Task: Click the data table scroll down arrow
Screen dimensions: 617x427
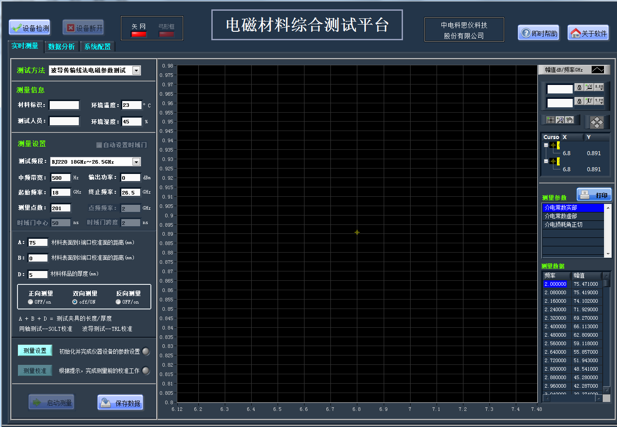Action: coord(606,390)
